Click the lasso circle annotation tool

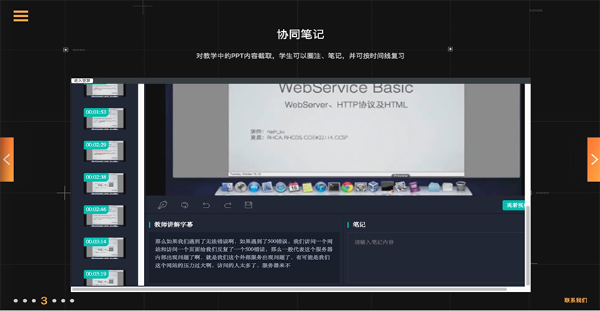(184, 205)
